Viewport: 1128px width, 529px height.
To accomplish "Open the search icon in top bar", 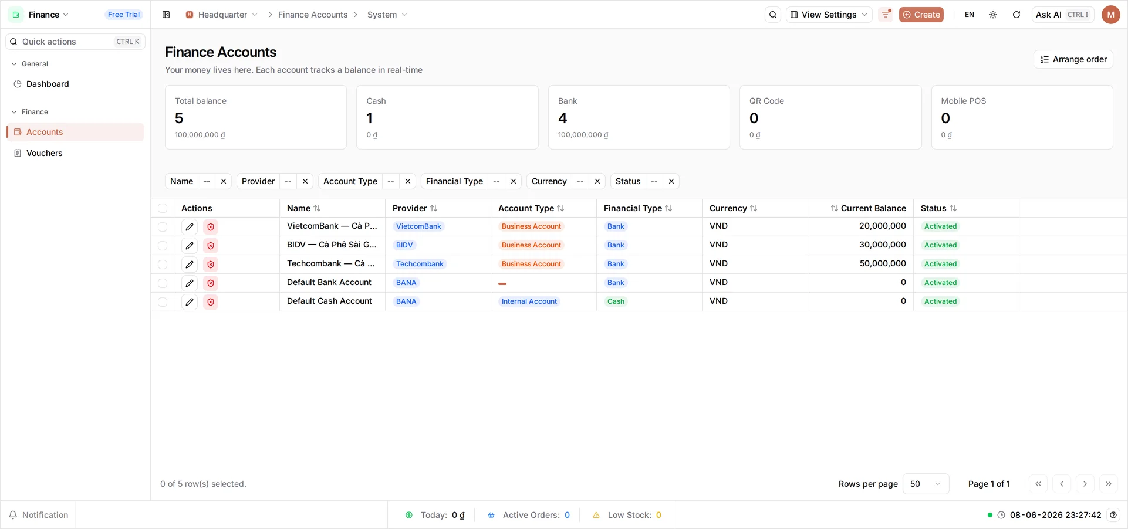I will tap(773, 15).
